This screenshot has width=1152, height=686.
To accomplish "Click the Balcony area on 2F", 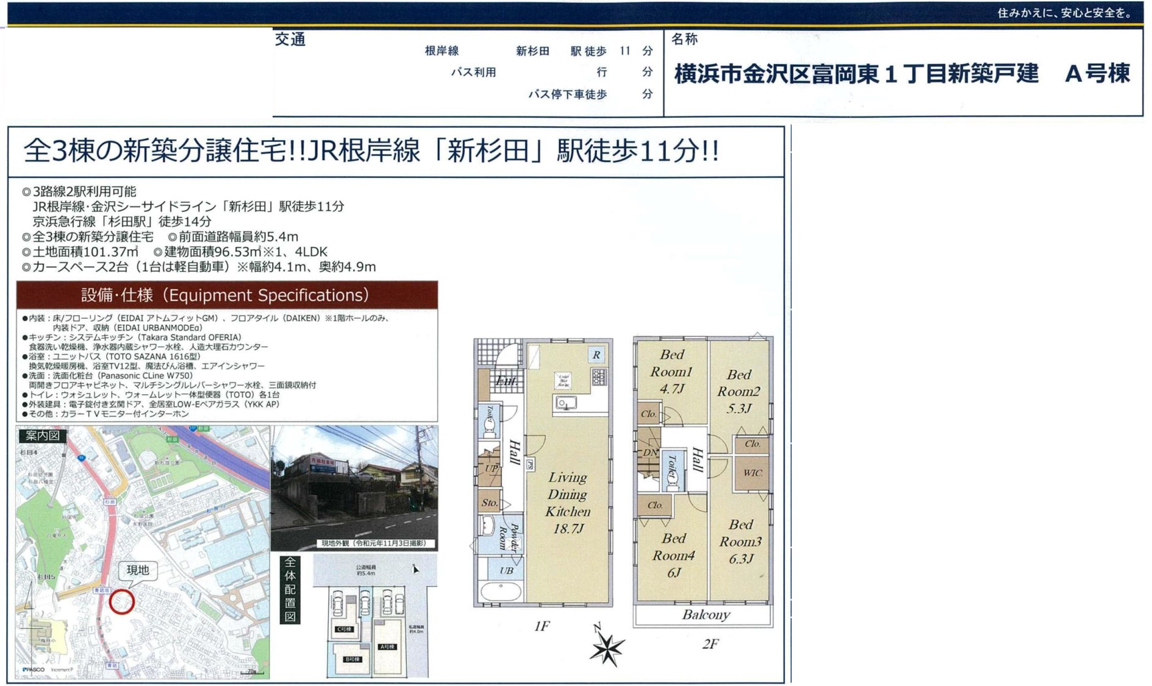I will click(705, 615).
